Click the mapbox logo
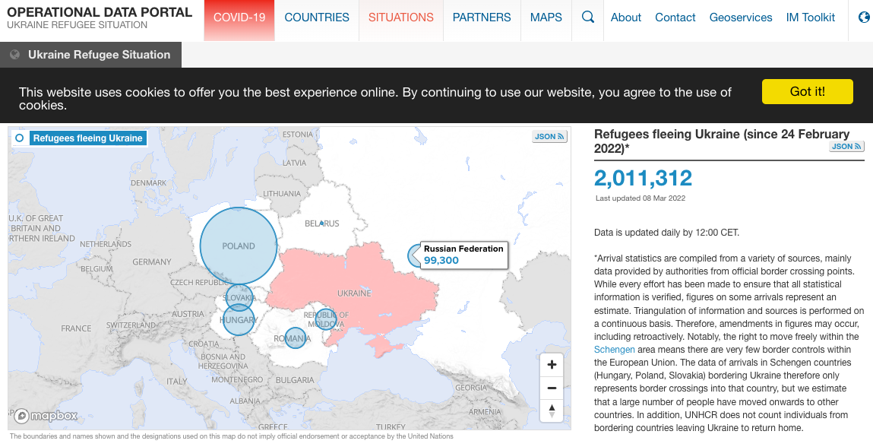Screen dimensions: 873x447 click(x=46, y=416)
